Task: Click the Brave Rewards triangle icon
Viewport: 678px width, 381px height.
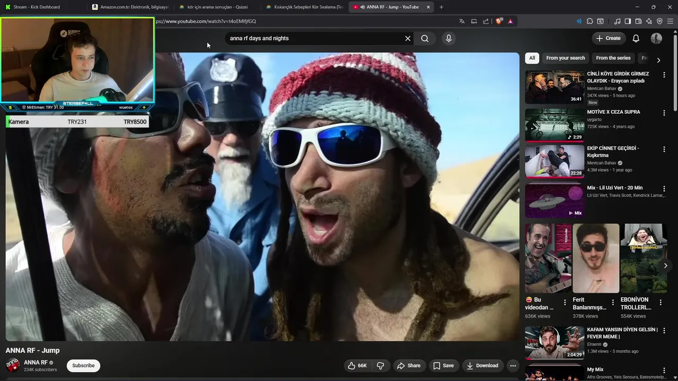Action: (x=511, y=21)
